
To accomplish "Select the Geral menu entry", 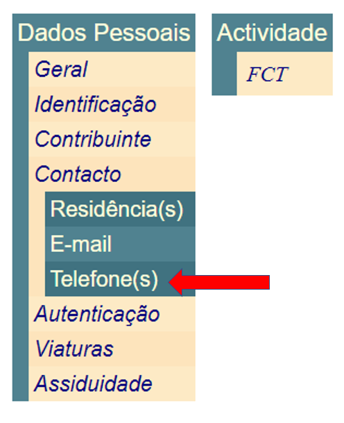I will pyautogui.click(x=112, y=69).
